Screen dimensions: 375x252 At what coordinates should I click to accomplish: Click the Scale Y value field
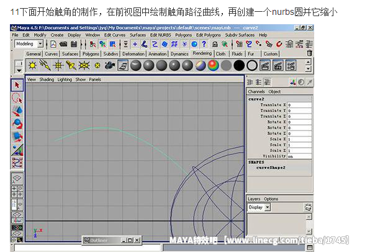pyautogui.click(x=299, y=145)
